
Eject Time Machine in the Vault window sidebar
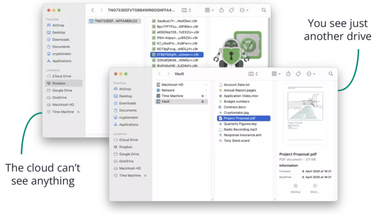point(145,175)
